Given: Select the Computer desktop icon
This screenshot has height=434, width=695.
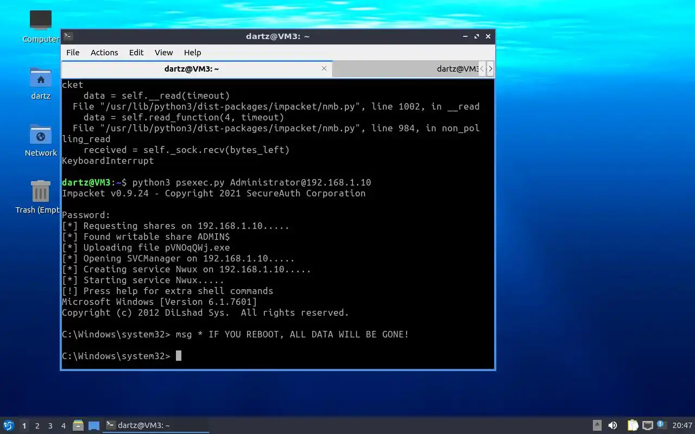Looking at the screenshot, I should pos(41,26).
